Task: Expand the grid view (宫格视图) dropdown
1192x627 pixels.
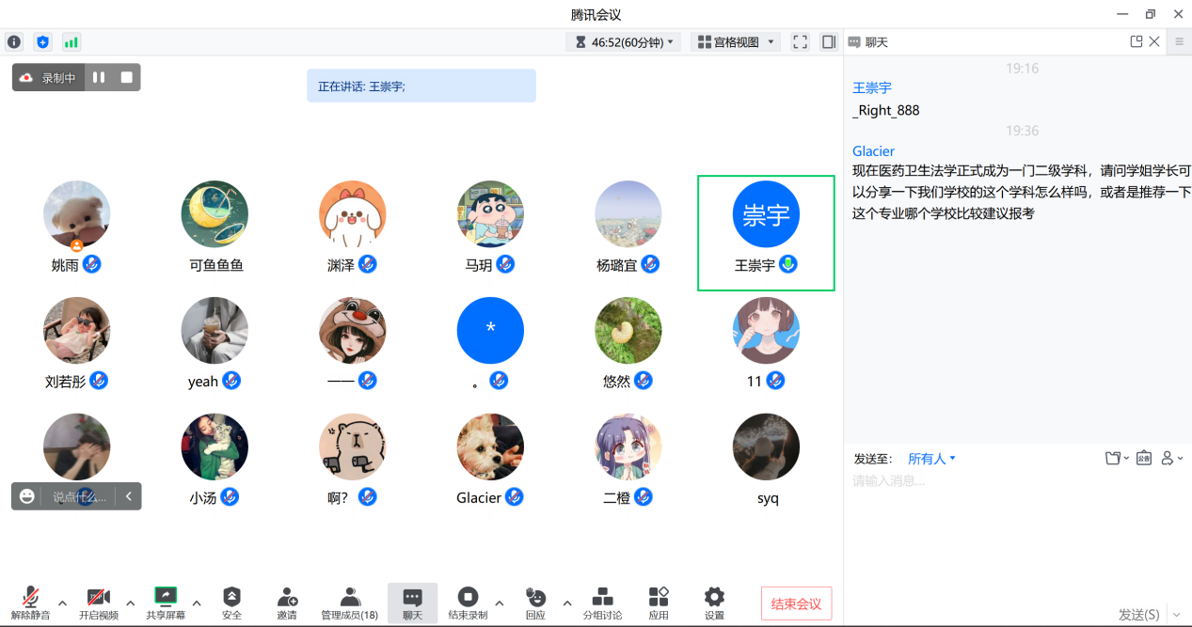Action: pos(735,42)
